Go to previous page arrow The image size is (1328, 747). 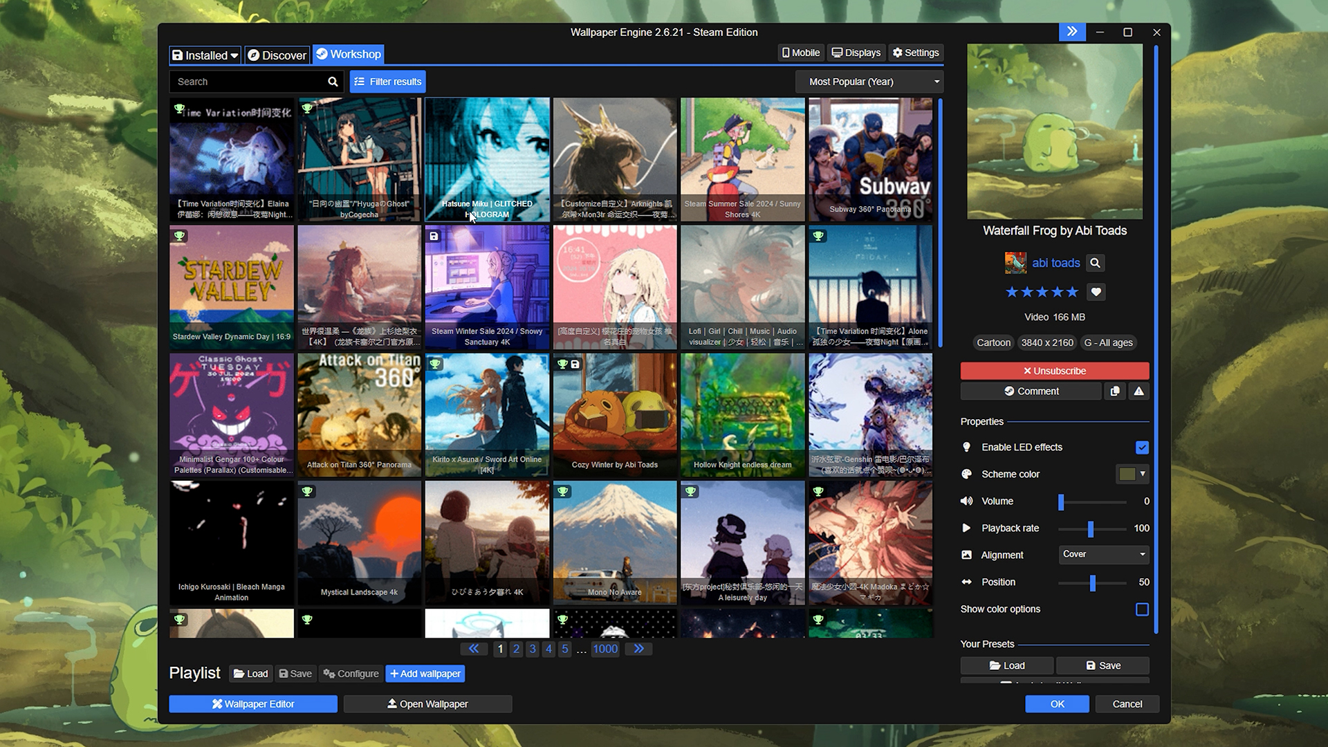[x=474, y=649]
